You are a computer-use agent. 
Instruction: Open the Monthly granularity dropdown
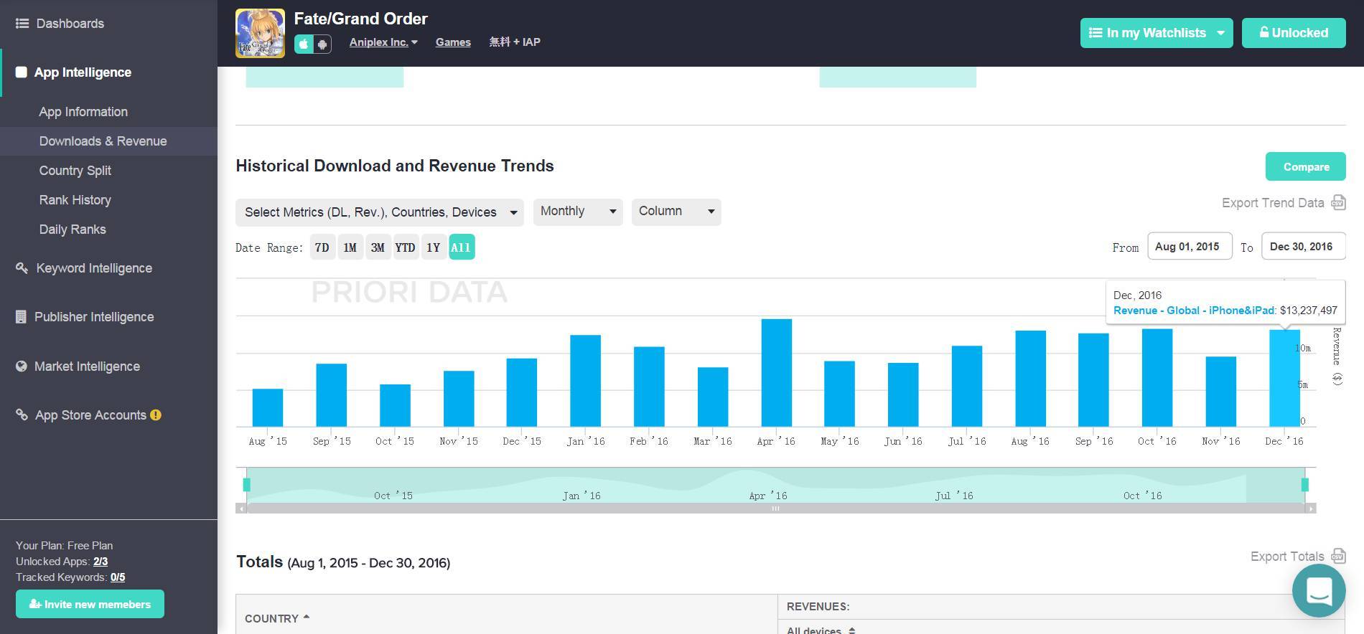[577, 212]
